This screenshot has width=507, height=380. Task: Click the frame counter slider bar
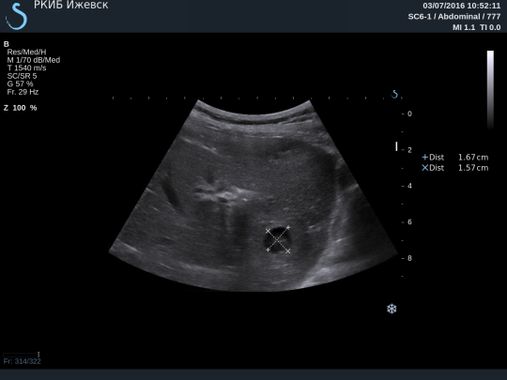tap(22, 355)
